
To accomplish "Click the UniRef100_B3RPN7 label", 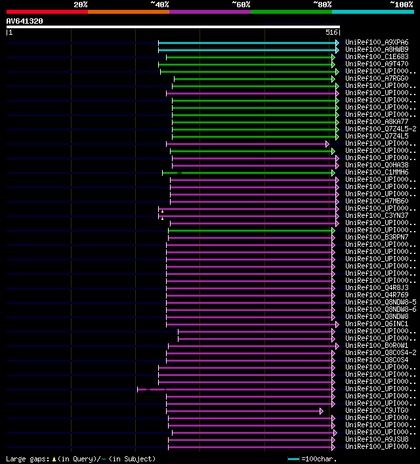I will click(377, 238).
